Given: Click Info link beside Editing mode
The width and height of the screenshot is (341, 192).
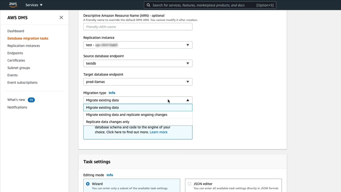Looking at the screenshot, I should 110,175.
